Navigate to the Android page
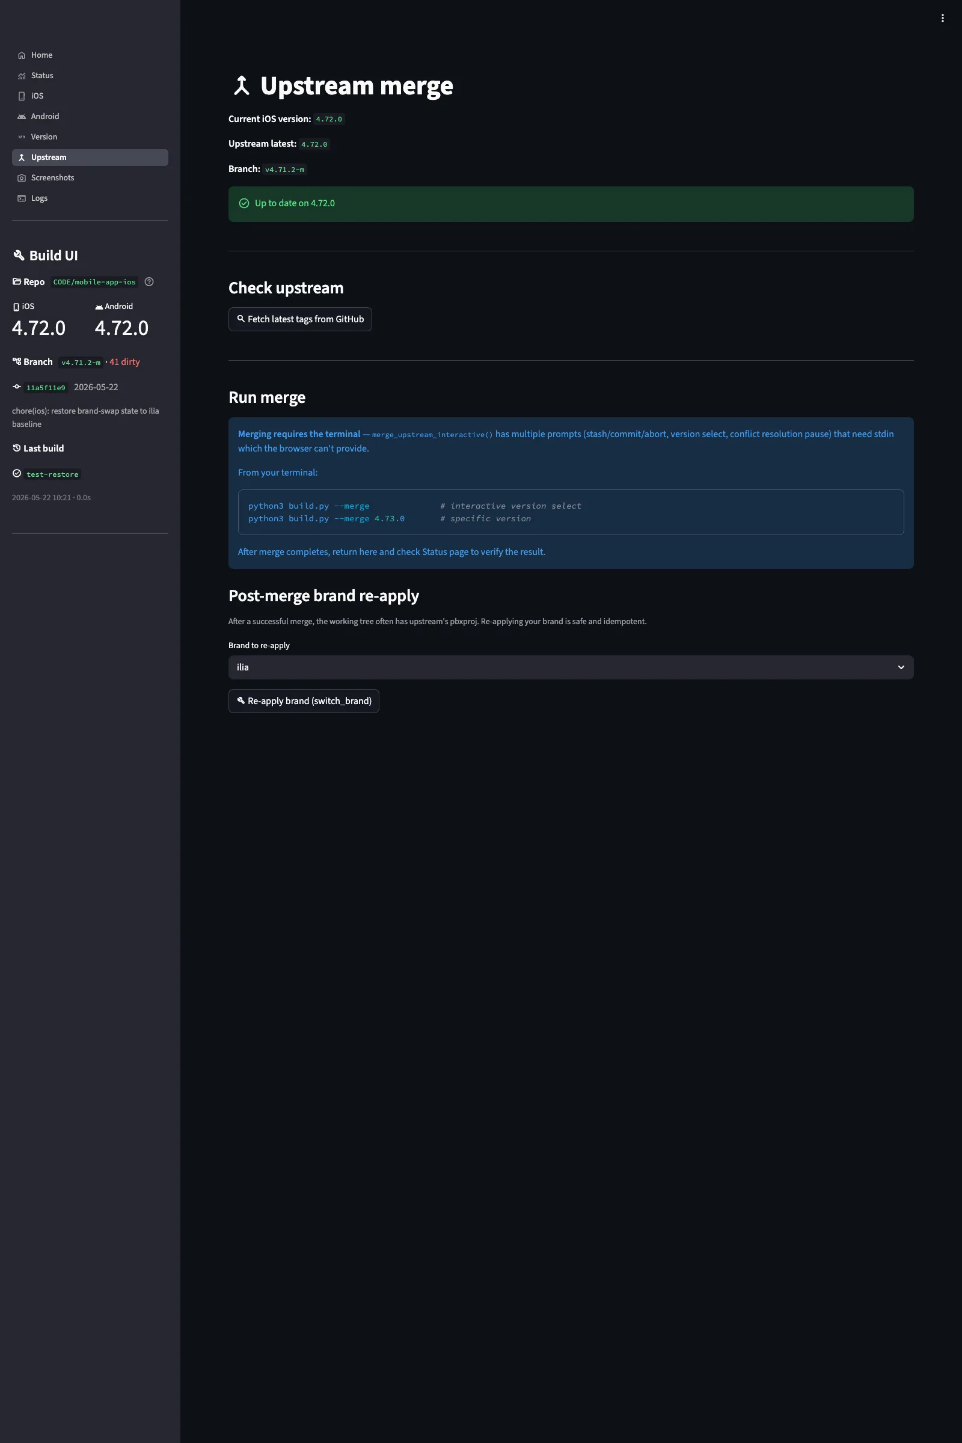The height and width of the screenshot is (1443, 962). pos(90,117)
